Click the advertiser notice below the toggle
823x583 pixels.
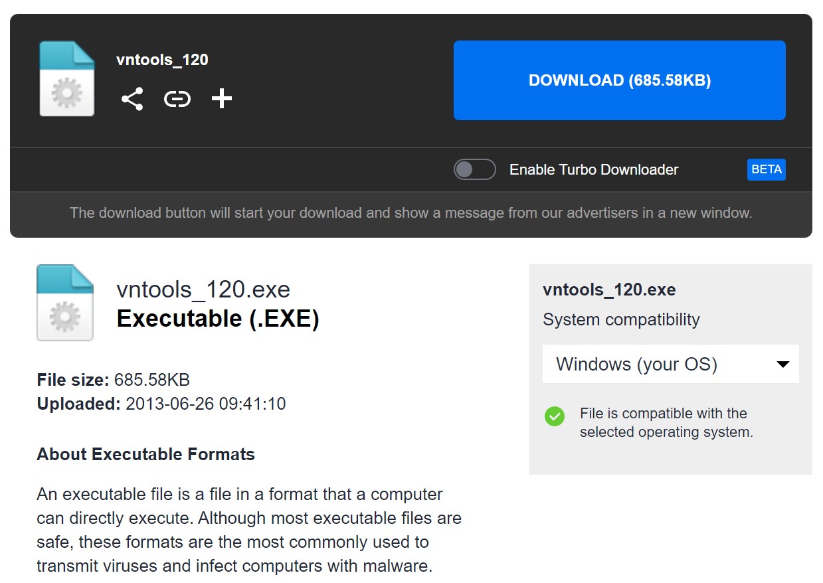[411, 213]
